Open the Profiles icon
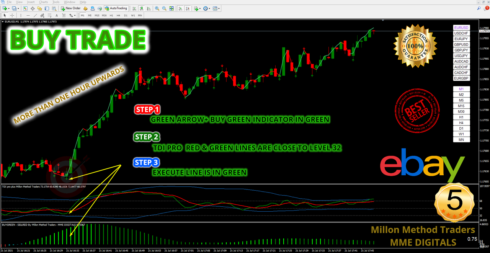490x253 pixels. (14, 8)
